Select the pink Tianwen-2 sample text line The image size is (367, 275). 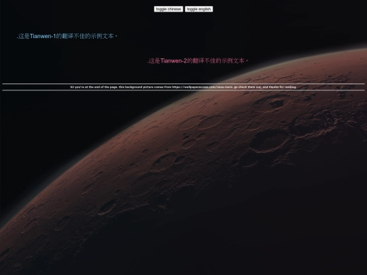198,61
